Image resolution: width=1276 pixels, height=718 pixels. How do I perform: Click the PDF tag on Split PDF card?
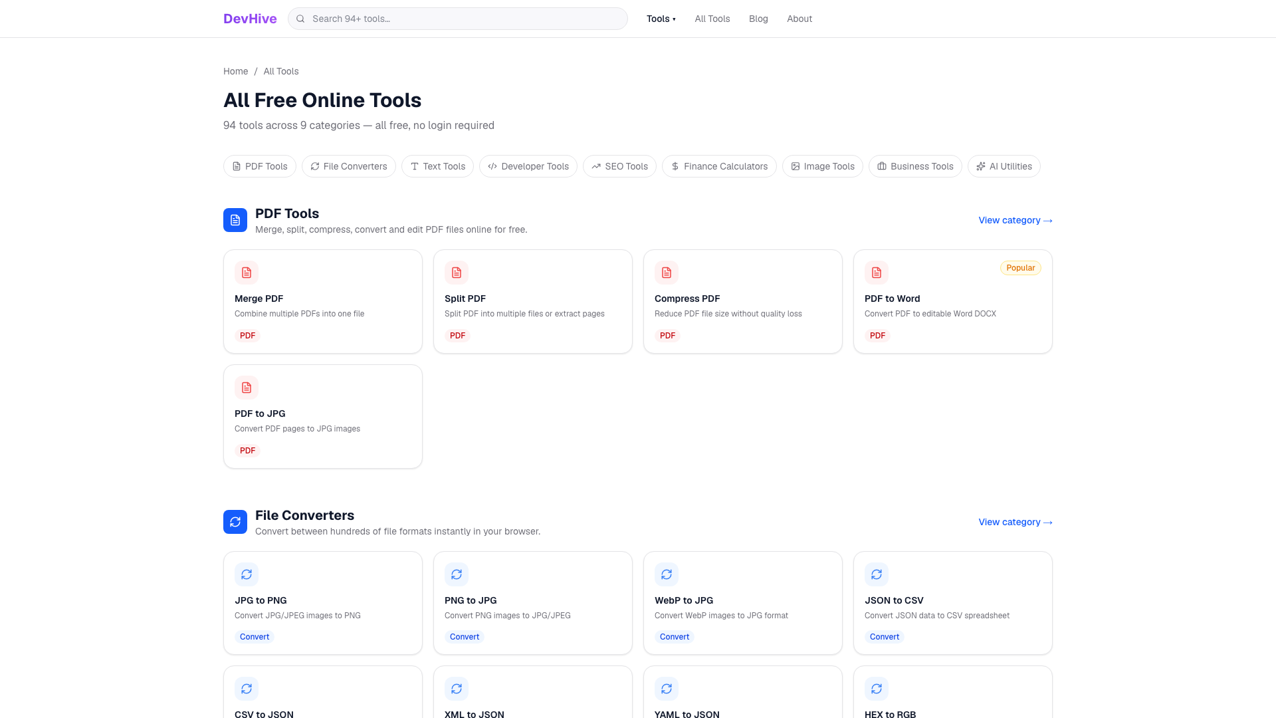tap(458, 336)
